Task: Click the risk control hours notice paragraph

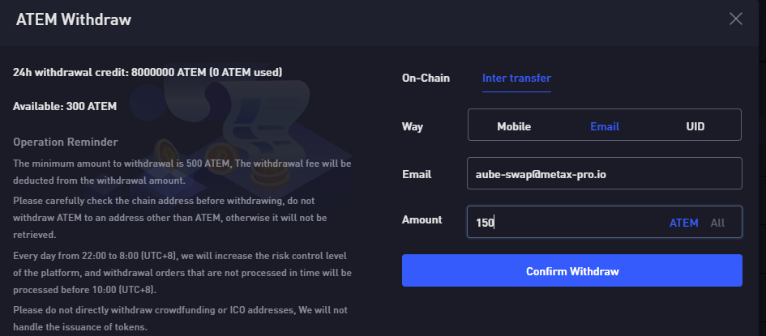Action: (x=182, y=273)
